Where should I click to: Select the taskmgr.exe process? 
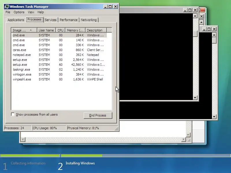(x=59, y=69)
